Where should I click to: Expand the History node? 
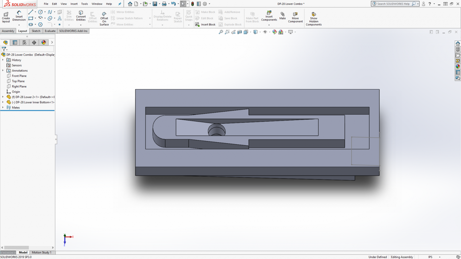pyautogui.click(x=3, y=60)
